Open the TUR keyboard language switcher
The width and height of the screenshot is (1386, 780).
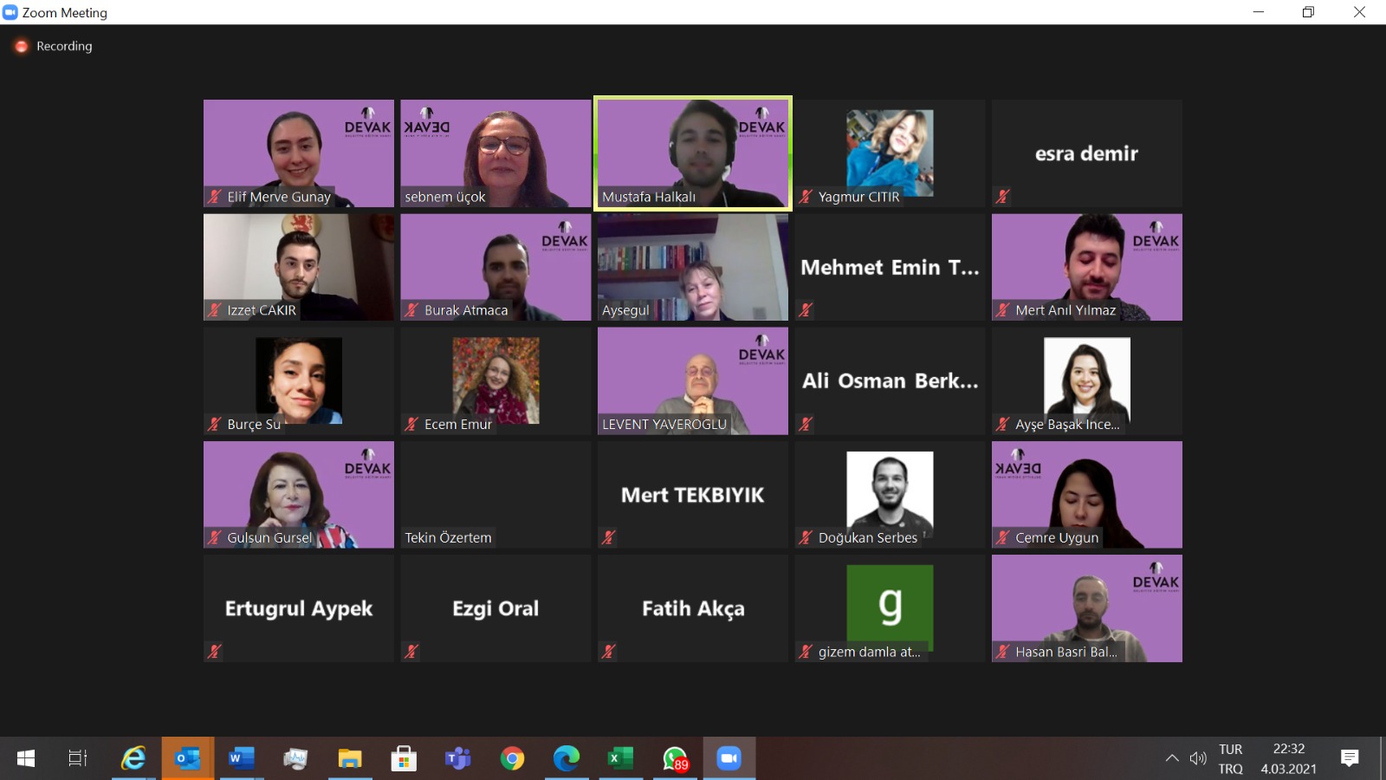(x=1230, y=758)
